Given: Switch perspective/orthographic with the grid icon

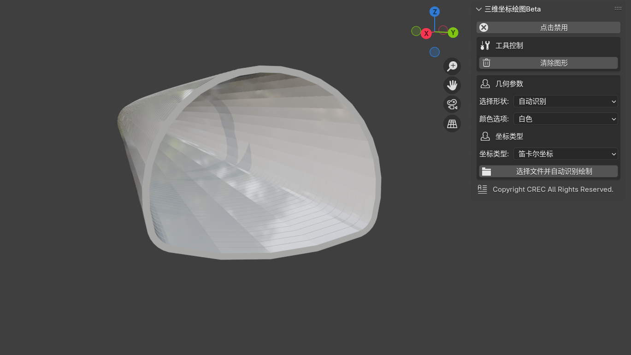Looking at the screenshot, I should [452, 124].
